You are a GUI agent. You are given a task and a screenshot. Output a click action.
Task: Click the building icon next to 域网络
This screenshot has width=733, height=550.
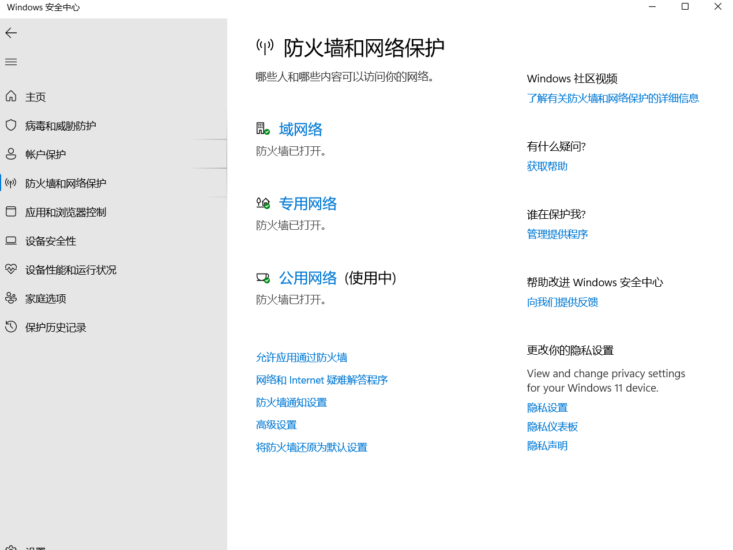(263, 128)
